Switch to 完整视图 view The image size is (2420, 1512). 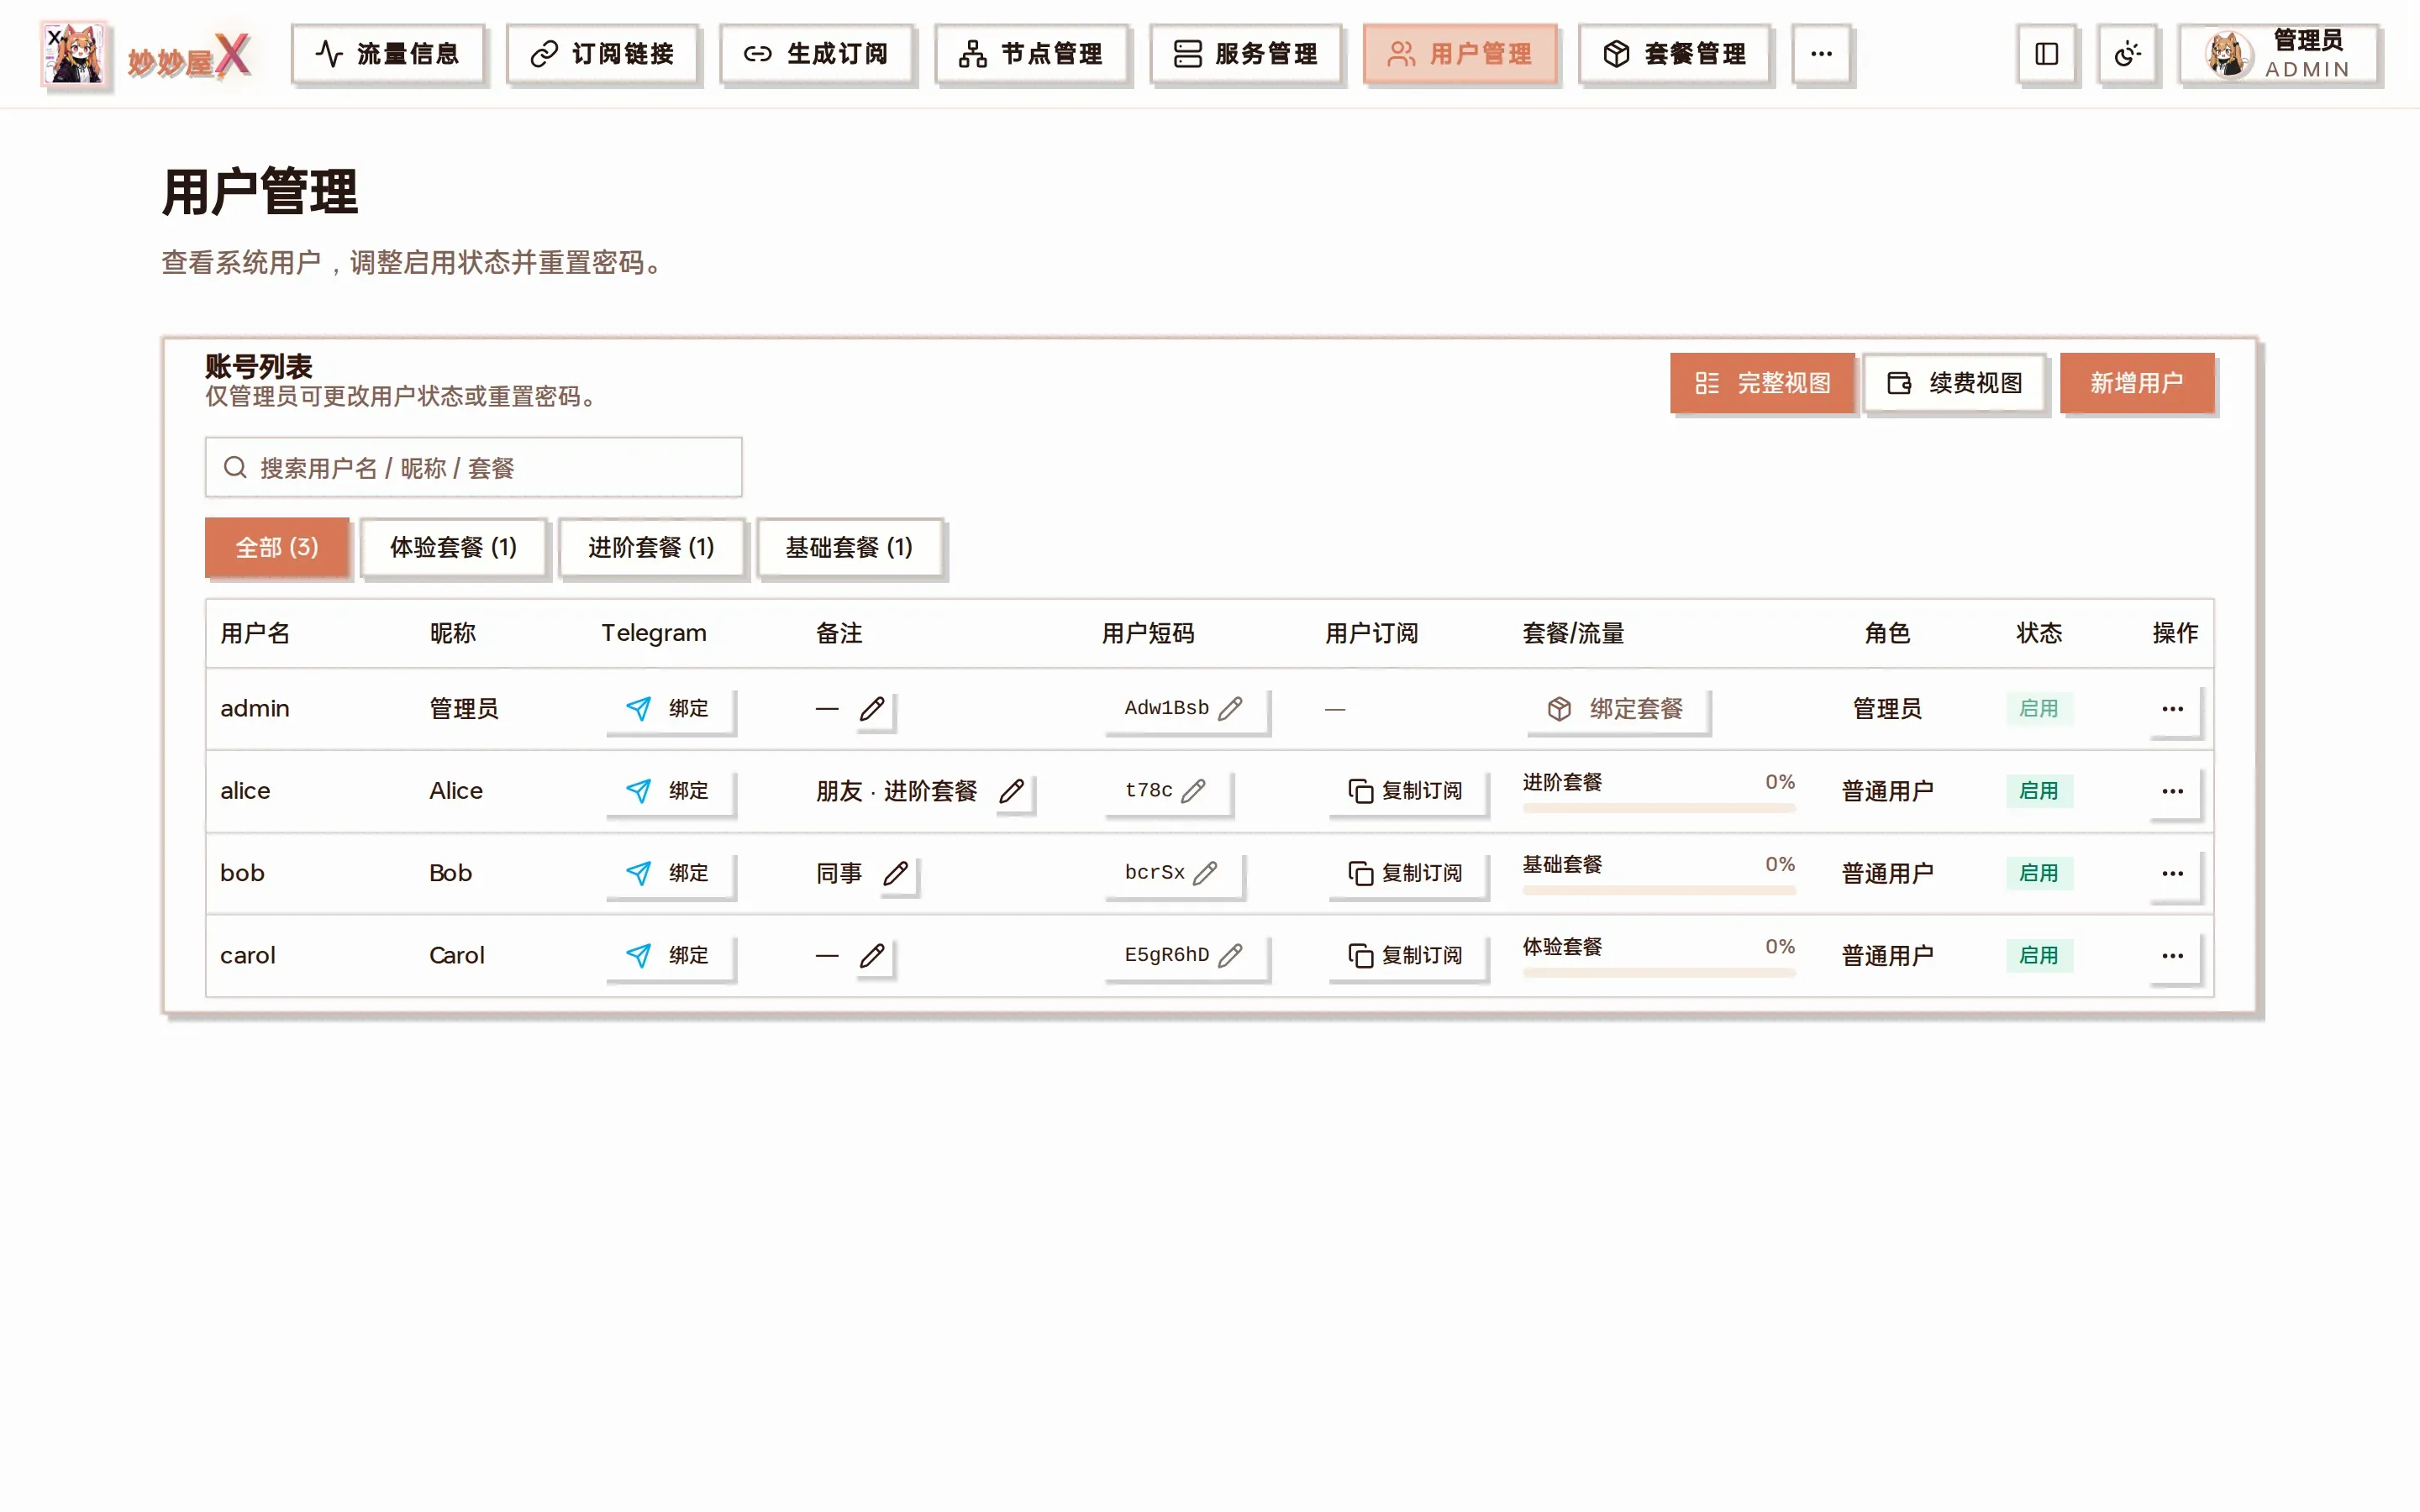[x=1762, y=383]
